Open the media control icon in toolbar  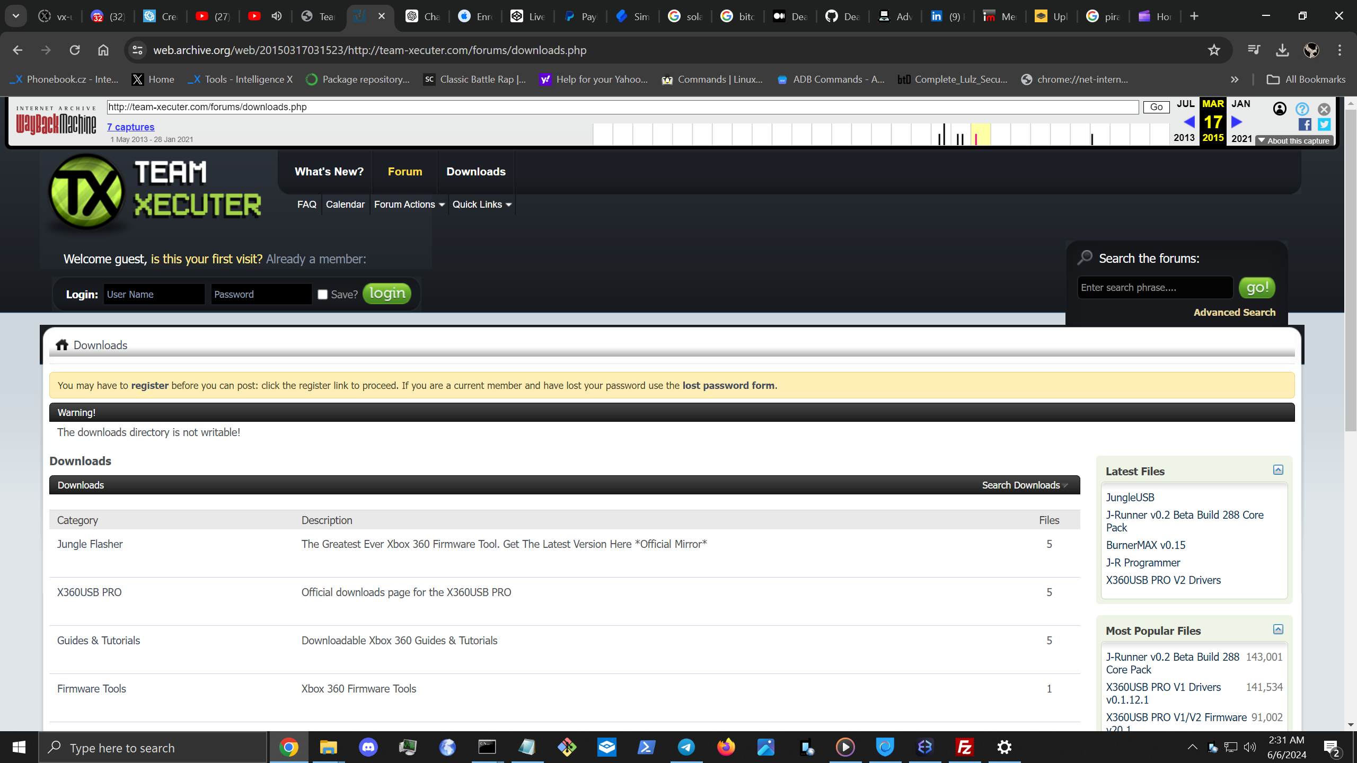[x=1254, y=50]
